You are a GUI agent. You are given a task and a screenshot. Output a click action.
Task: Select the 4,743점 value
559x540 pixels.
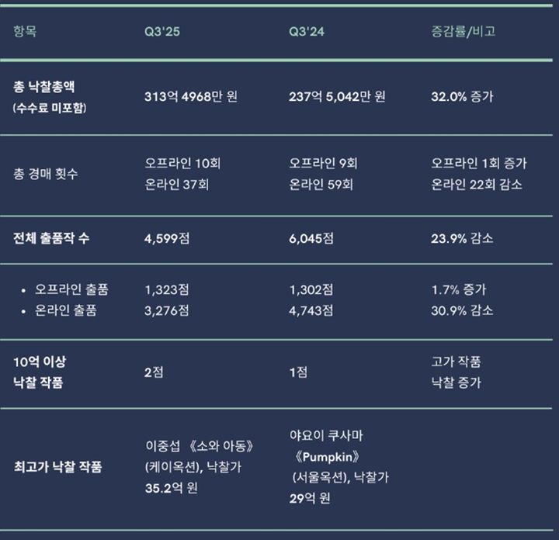pyautogui.click(x=311, y=310)
